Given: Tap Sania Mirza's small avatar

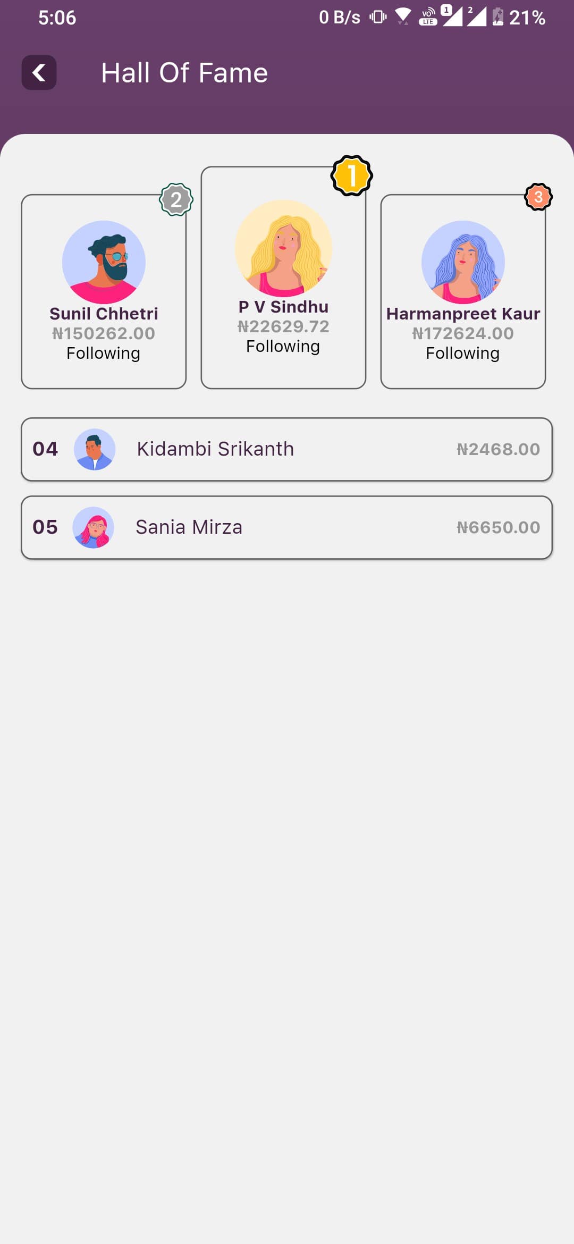Looking at the screenshot, I should [94, 527].
